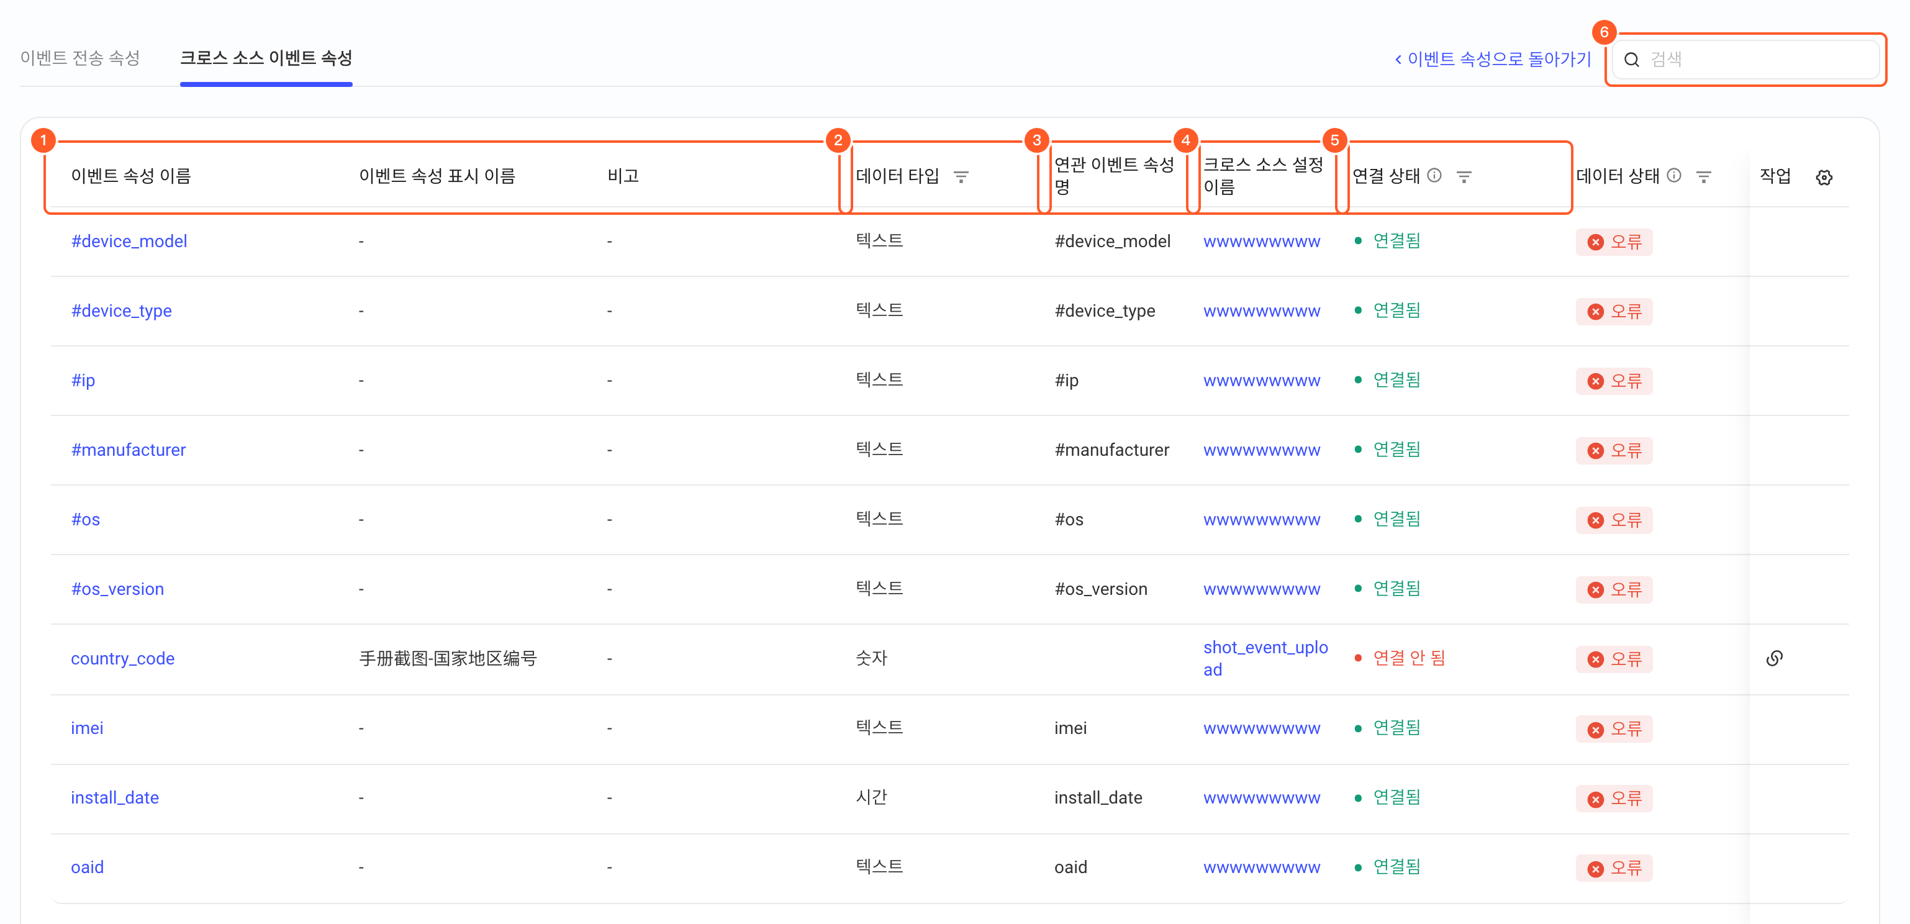Click 이벤트 속성 표시 이름 column header
Viewport: 1910px width, 924px height.
[x=437, y=176]
